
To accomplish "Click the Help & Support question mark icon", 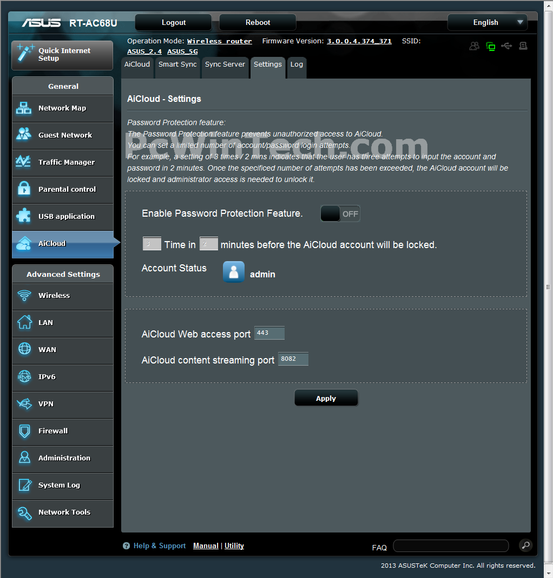I will pos(126,546).
